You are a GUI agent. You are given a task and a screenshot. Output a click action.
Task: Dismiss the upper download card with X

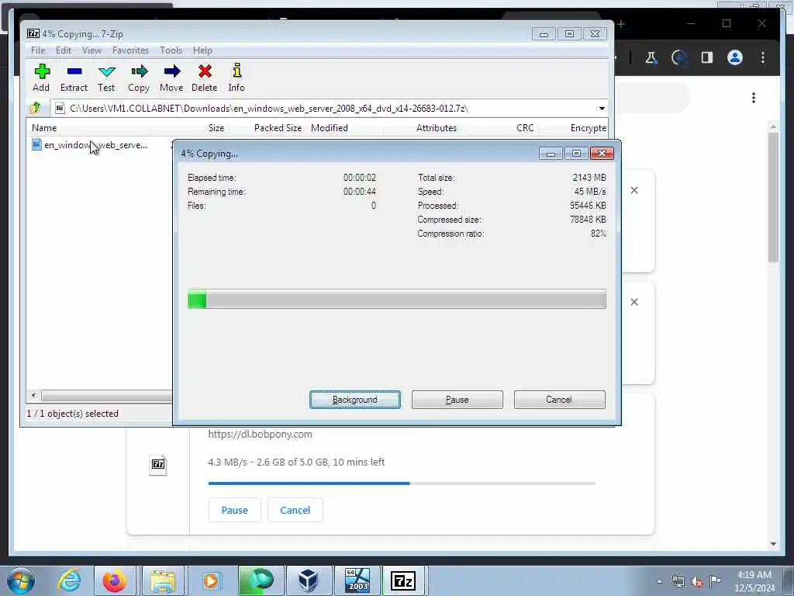tap(634, 190)
